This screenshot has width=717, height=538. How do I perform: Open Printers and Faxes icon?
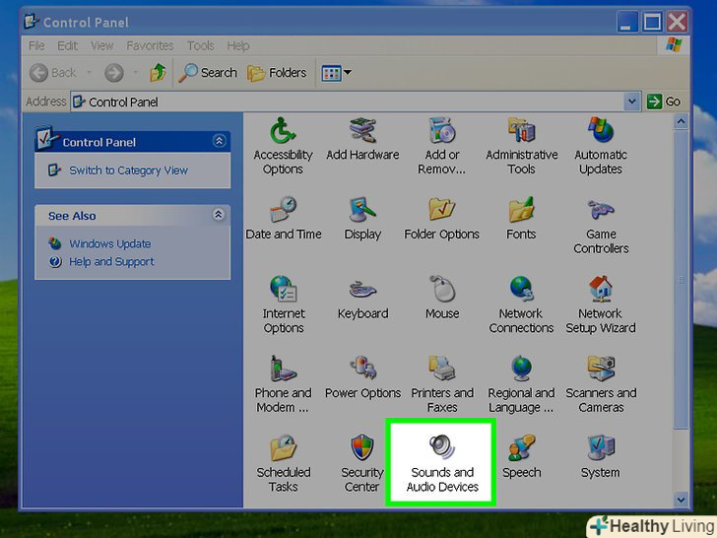442,384
